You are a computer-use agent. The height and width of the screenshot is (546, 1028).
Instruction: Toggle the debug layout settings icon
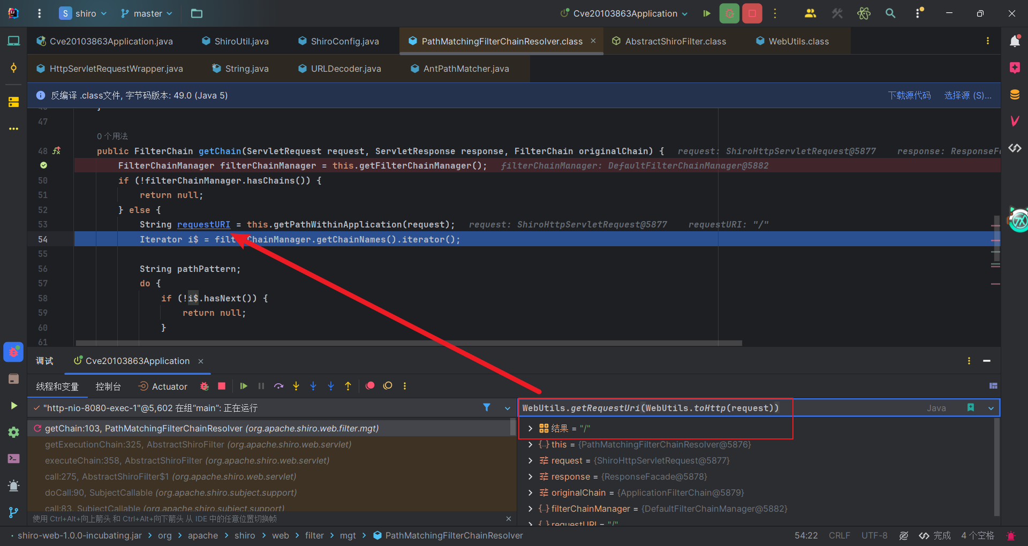pyautogui.click(x=993, y=386)
